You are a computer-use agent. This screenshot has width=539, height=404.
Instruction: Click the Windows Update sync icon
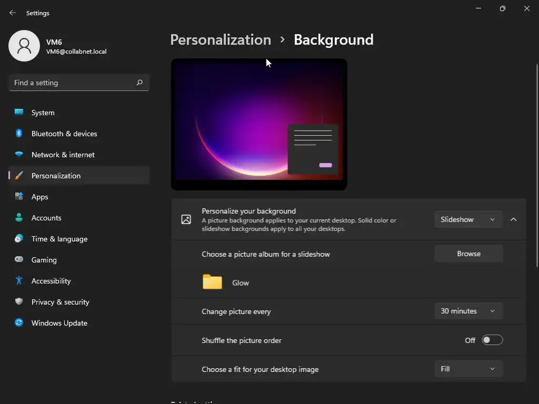click(19, 322)
